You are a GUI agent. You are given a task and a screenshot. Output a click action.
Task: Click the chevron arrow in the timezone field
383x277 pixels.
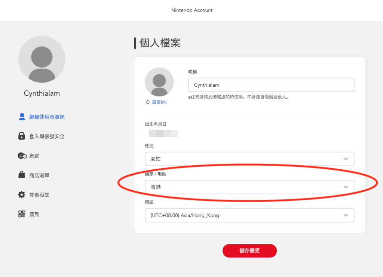[346, 215]
